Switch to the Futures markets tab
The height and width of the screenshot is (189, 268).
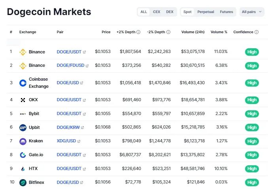point(226,12)
